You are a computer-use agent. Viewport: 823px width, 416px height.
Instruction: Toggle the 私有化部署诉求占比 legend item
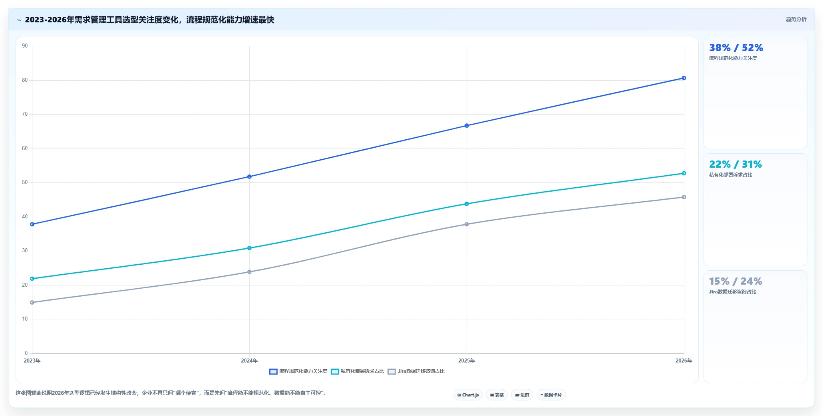(x=357, y=371)
